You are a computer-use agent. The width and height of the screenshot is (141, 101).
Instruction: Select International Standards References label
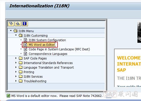(x=48, y=63)
